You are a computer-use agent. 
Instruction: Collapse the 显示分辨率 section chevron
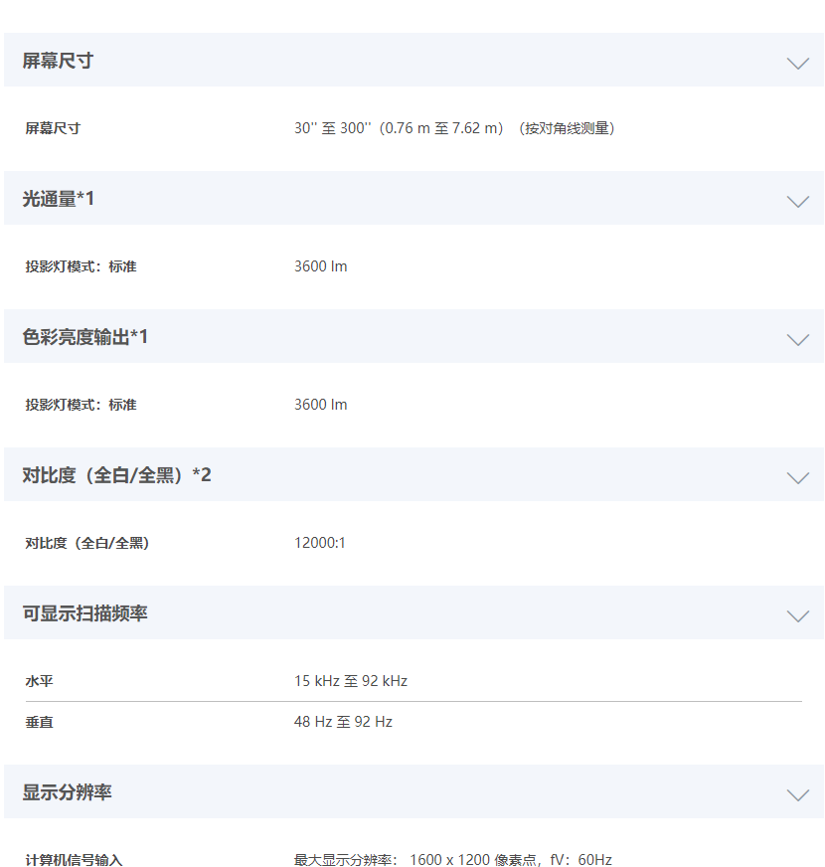tap(797, 795)
